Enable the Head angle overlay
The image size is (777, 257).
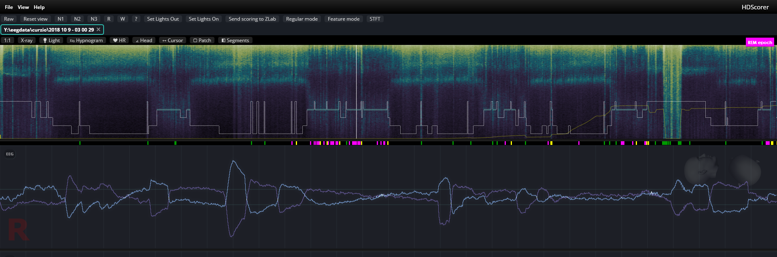(x=144, y=40)
